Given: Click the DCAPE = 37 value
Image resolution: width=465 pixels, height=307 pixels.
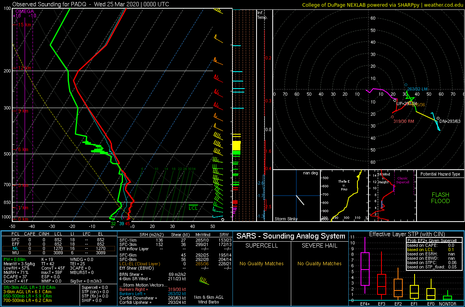Looking at the screenshot, I should coord(15,277).
